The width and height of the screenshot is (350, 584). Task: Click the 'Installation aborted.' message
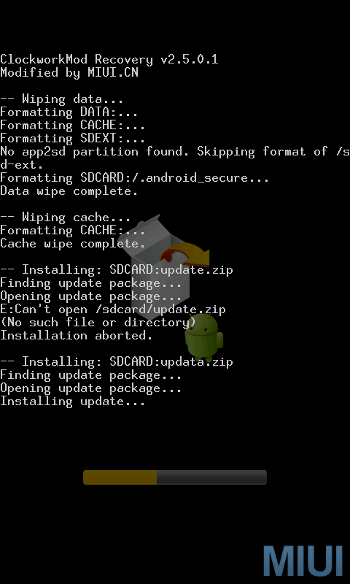click(x=77, y=336)
